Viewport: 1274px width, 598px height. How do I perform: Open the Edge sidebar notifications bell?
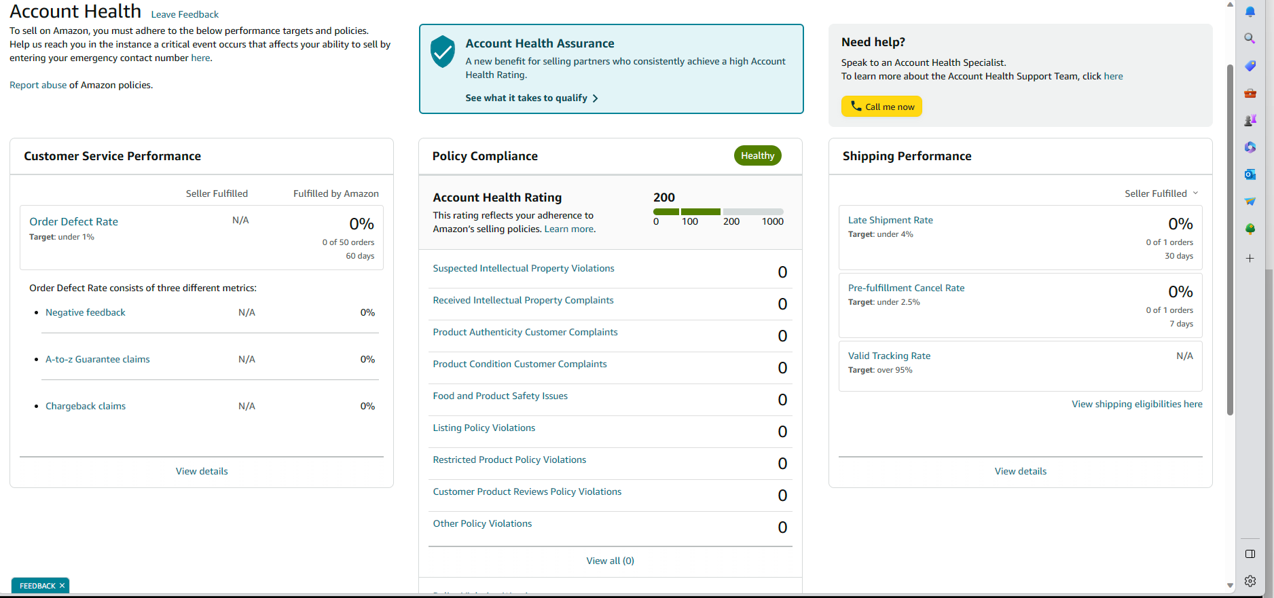tap(1250, 12)
